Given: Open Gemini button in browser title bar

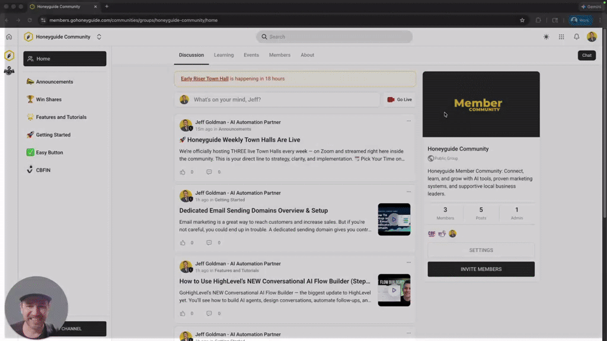Looking at the screenshot, I should (x=591, y=7).
